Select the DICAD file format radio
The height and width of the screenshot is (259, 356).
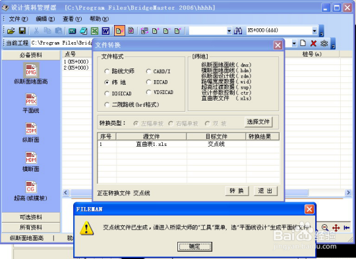click(149, 82)
